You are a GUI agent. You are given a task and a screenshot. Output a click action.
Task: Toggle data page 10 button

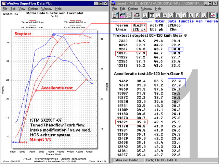coord(204,15)
